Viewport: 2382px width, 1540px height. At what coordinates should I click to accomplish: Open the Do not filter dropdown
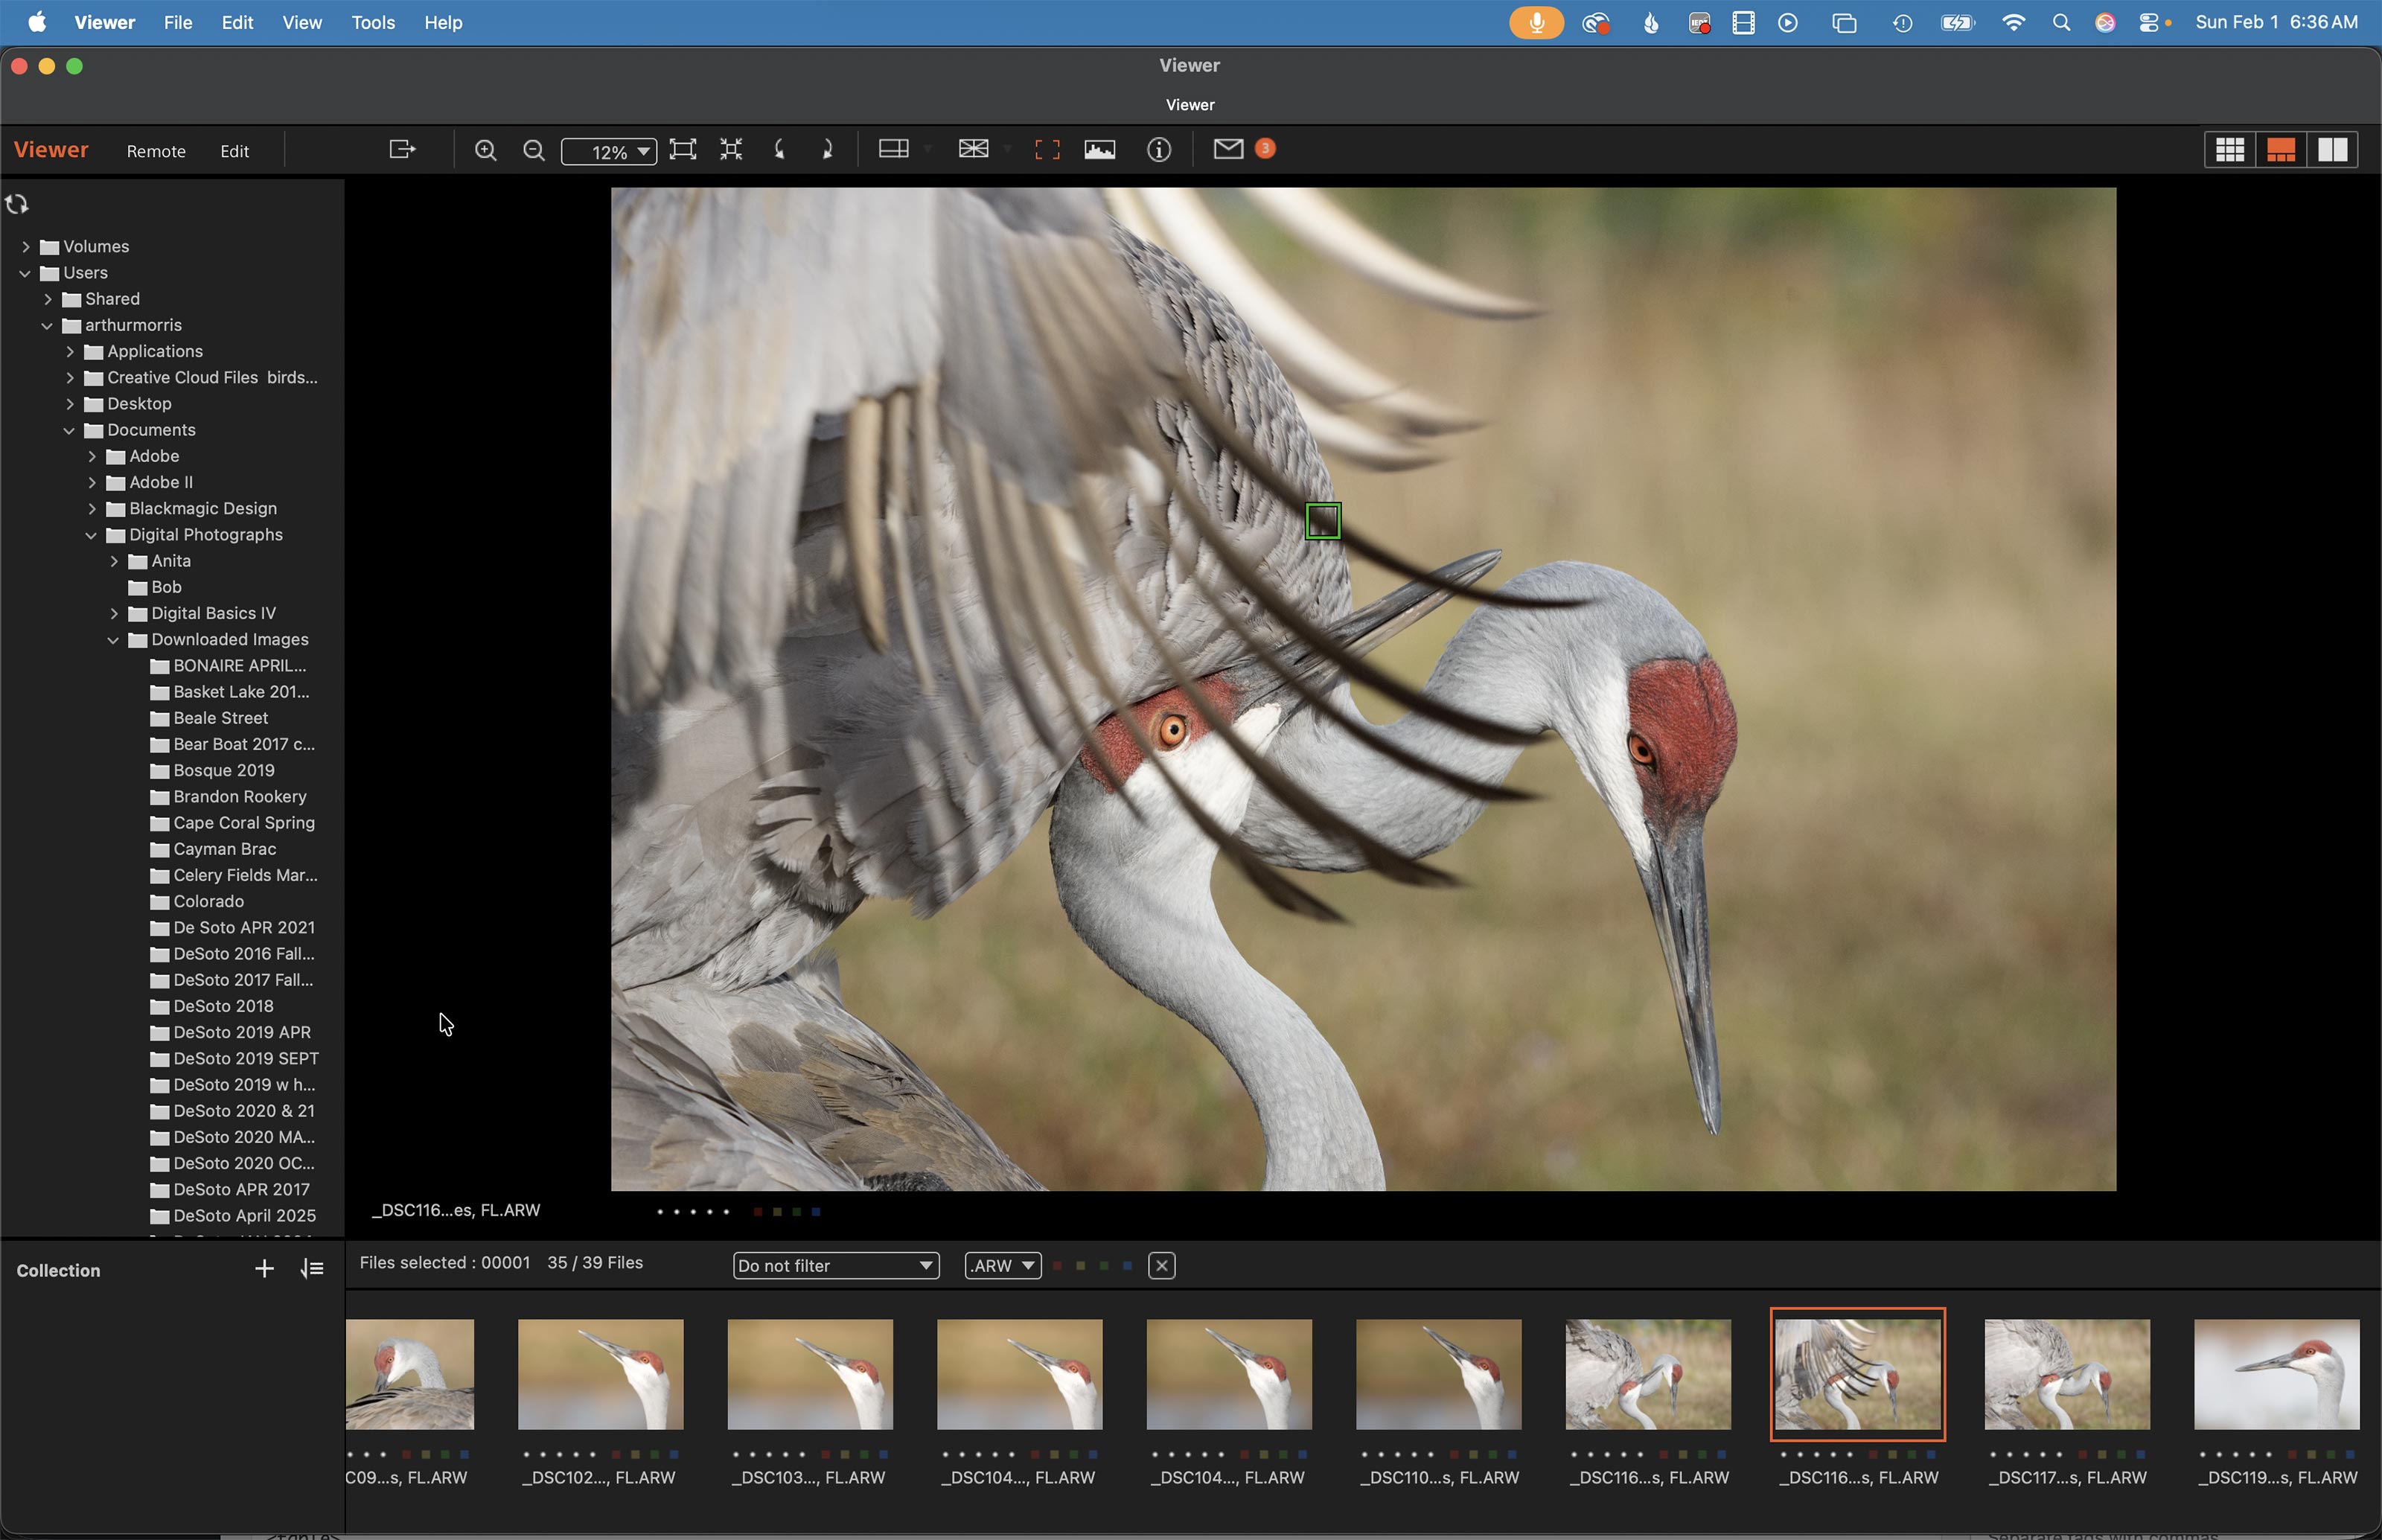coord(836,1265)
